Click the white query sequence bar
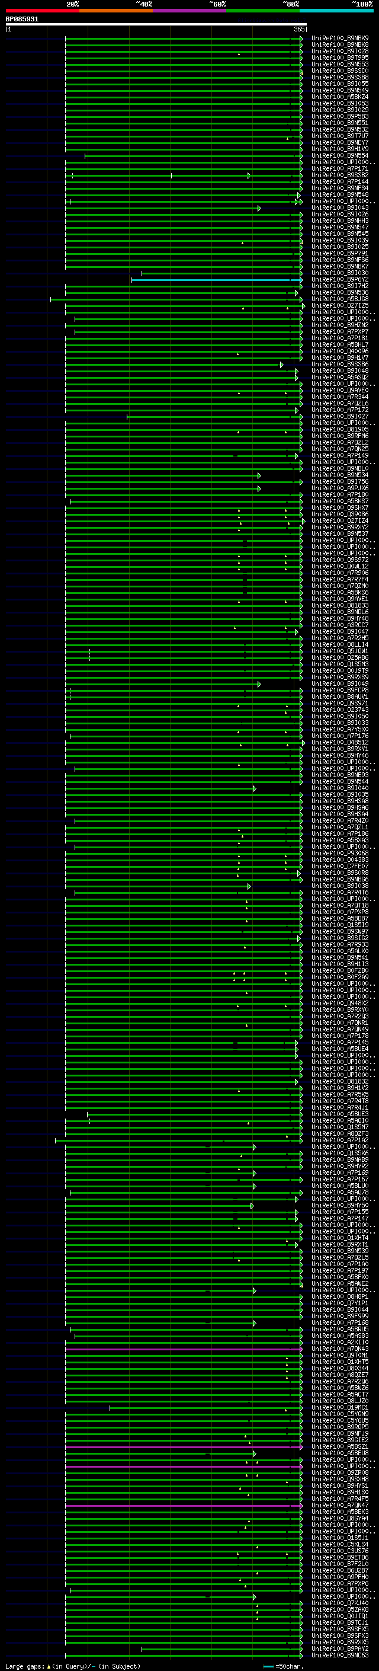Screen dimensions: 379x1671 (156, 25)
